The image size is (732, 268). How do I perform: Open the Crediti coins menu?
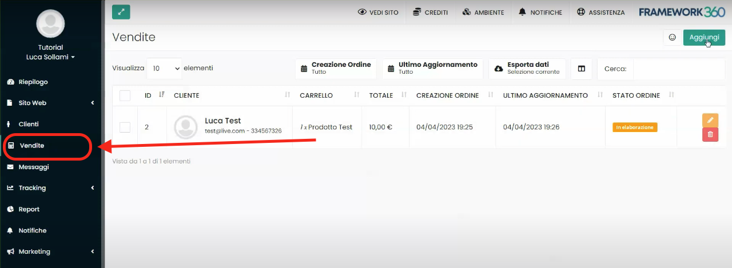[x=430, y=12]
